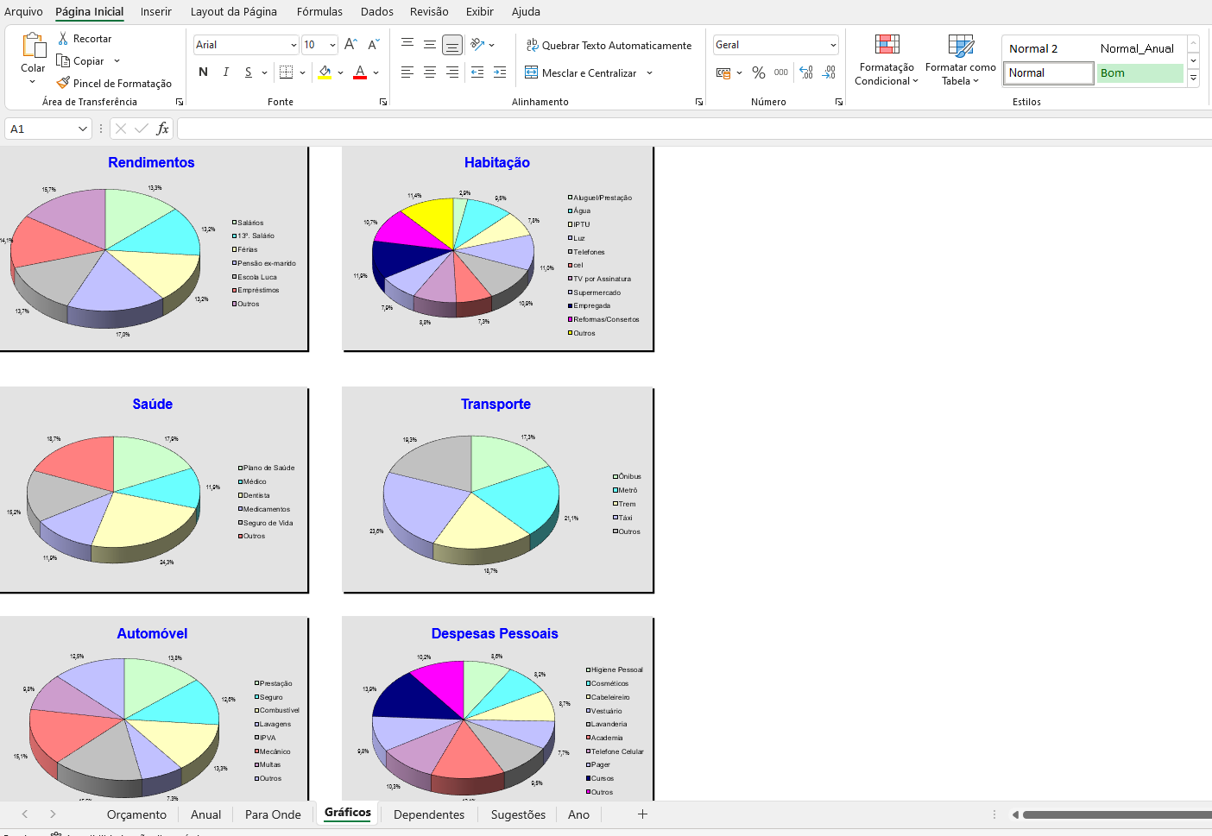Open the Fórmulas ribbon tab
The image size is (1212, 836).
tap(319, 12)
